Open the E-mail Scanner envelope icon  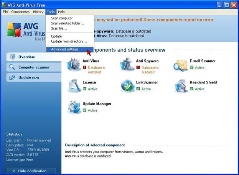(181, 65)
